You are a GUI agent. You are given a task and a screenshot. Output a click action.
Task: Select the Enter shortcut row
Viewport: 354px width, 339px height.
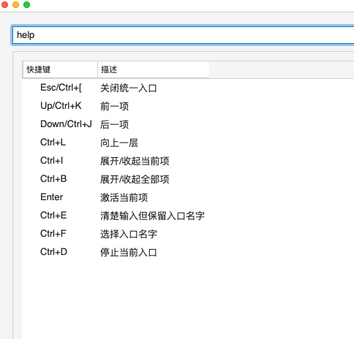coord(188,197)
